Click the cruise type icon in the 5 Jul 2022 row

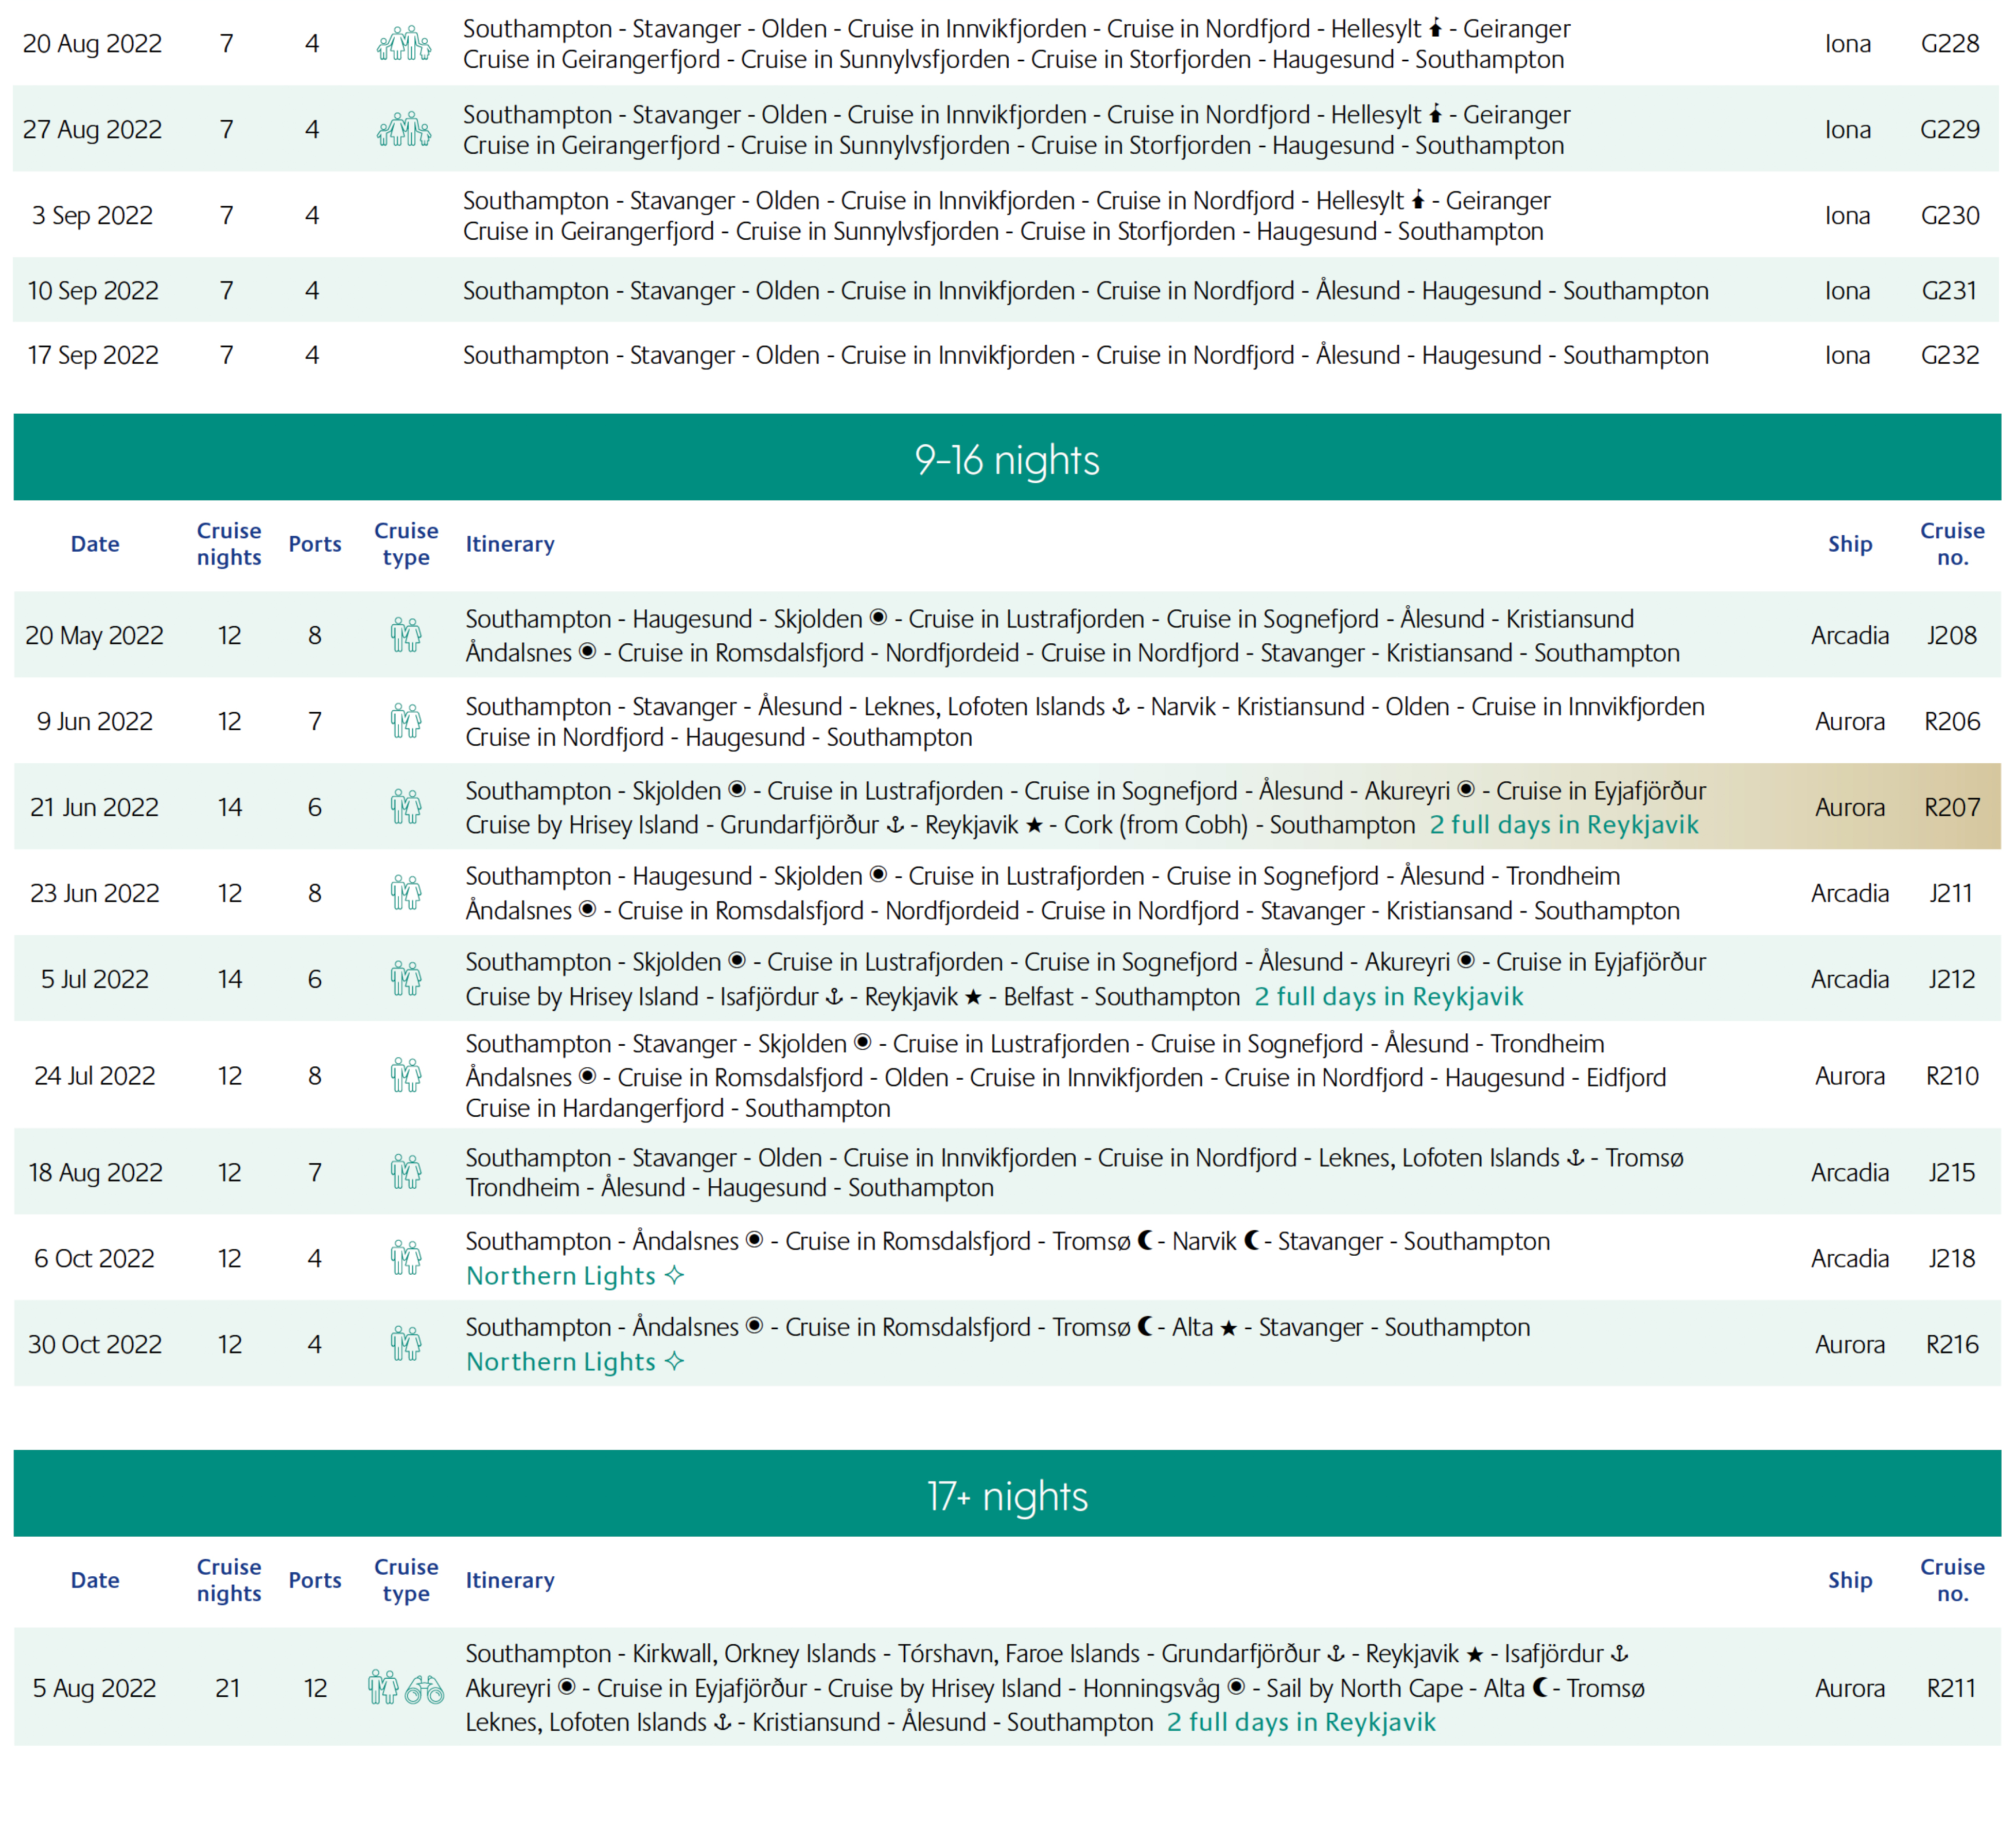coord(406,979)
